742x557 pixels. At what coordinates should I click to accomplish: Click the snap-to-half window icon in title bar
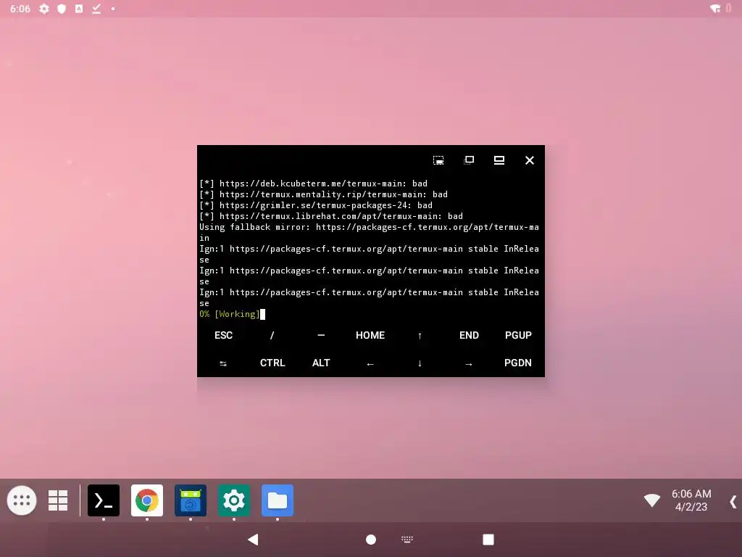pyautogui.click(x=438, y=160)
